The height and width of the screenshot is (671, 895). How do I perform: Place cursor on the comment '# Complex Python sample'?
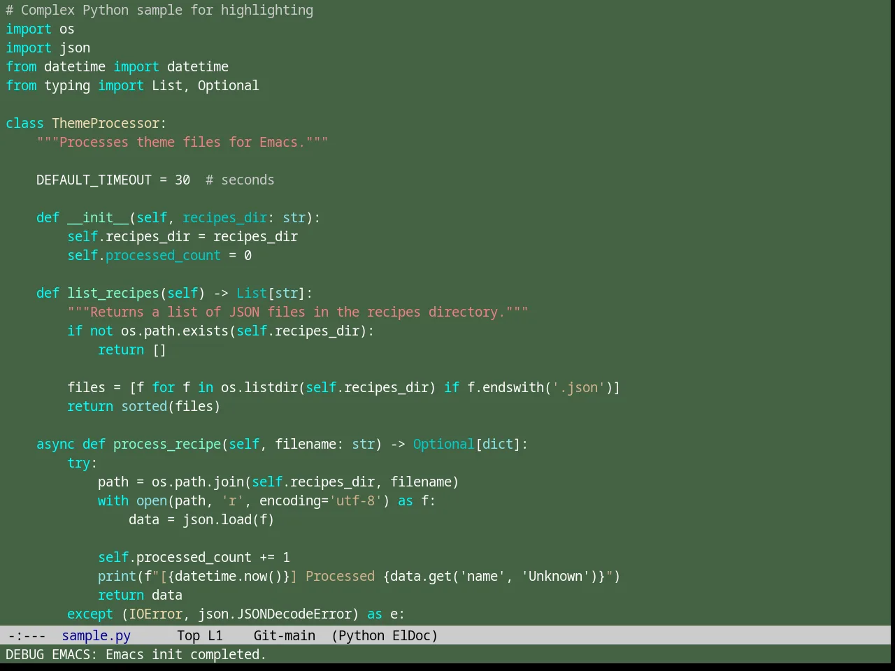[90, 10]
